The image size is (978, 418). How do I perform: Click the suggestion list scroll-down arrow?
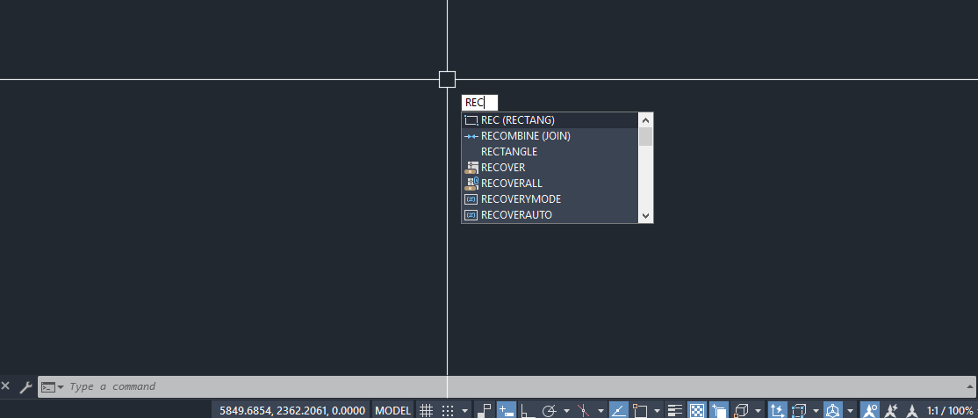pyautogui.click(x=645, y=216)
